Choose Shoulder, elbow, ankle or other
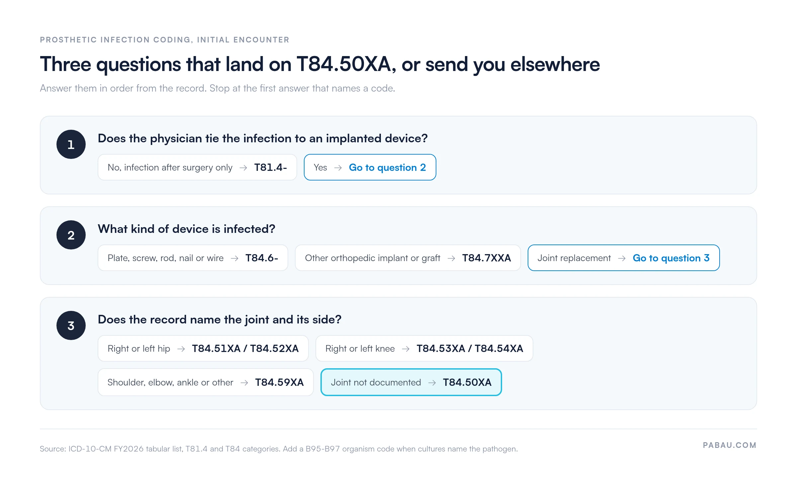 [x=206, y=382]
